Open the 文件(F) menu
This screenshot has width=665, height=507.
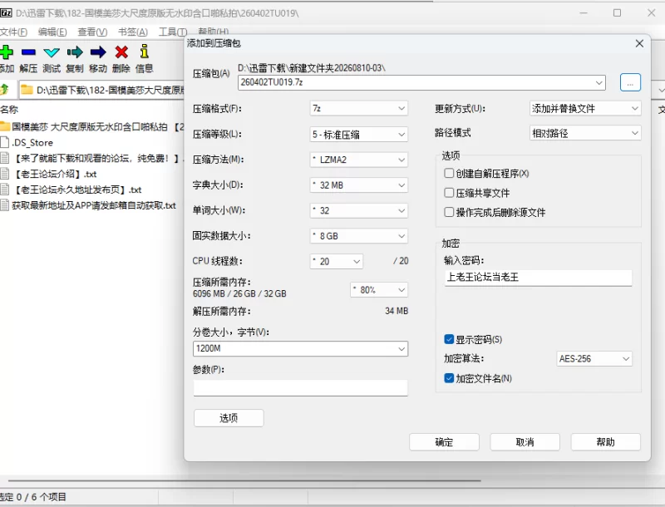click(x=13, y=32)
